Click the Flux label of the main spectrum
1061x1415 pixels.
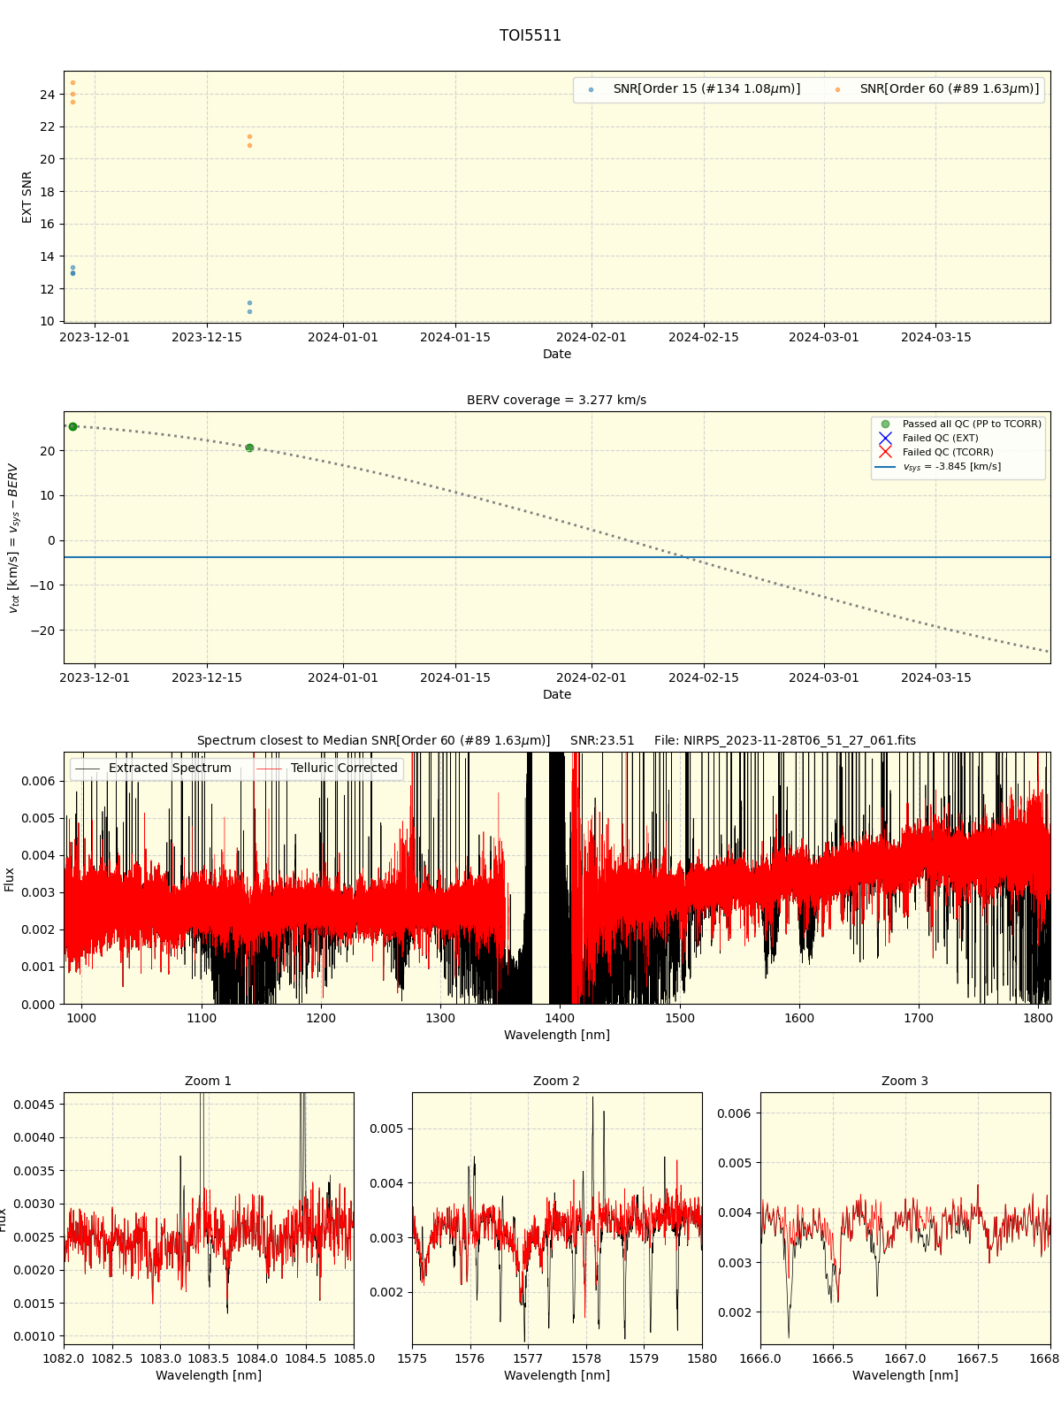(10, 879)
